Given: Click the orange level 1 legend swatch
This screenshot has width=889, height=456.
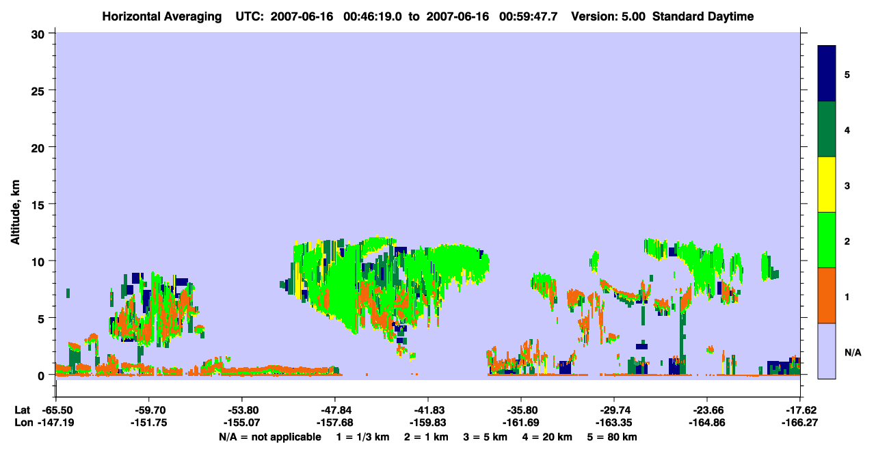Looking at the screenshot, I should tap(827, 295).
